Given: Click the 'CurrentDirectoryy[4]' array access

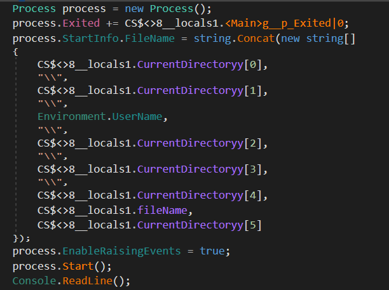Looking at the screenshot, I should click(x=200, y=195).
